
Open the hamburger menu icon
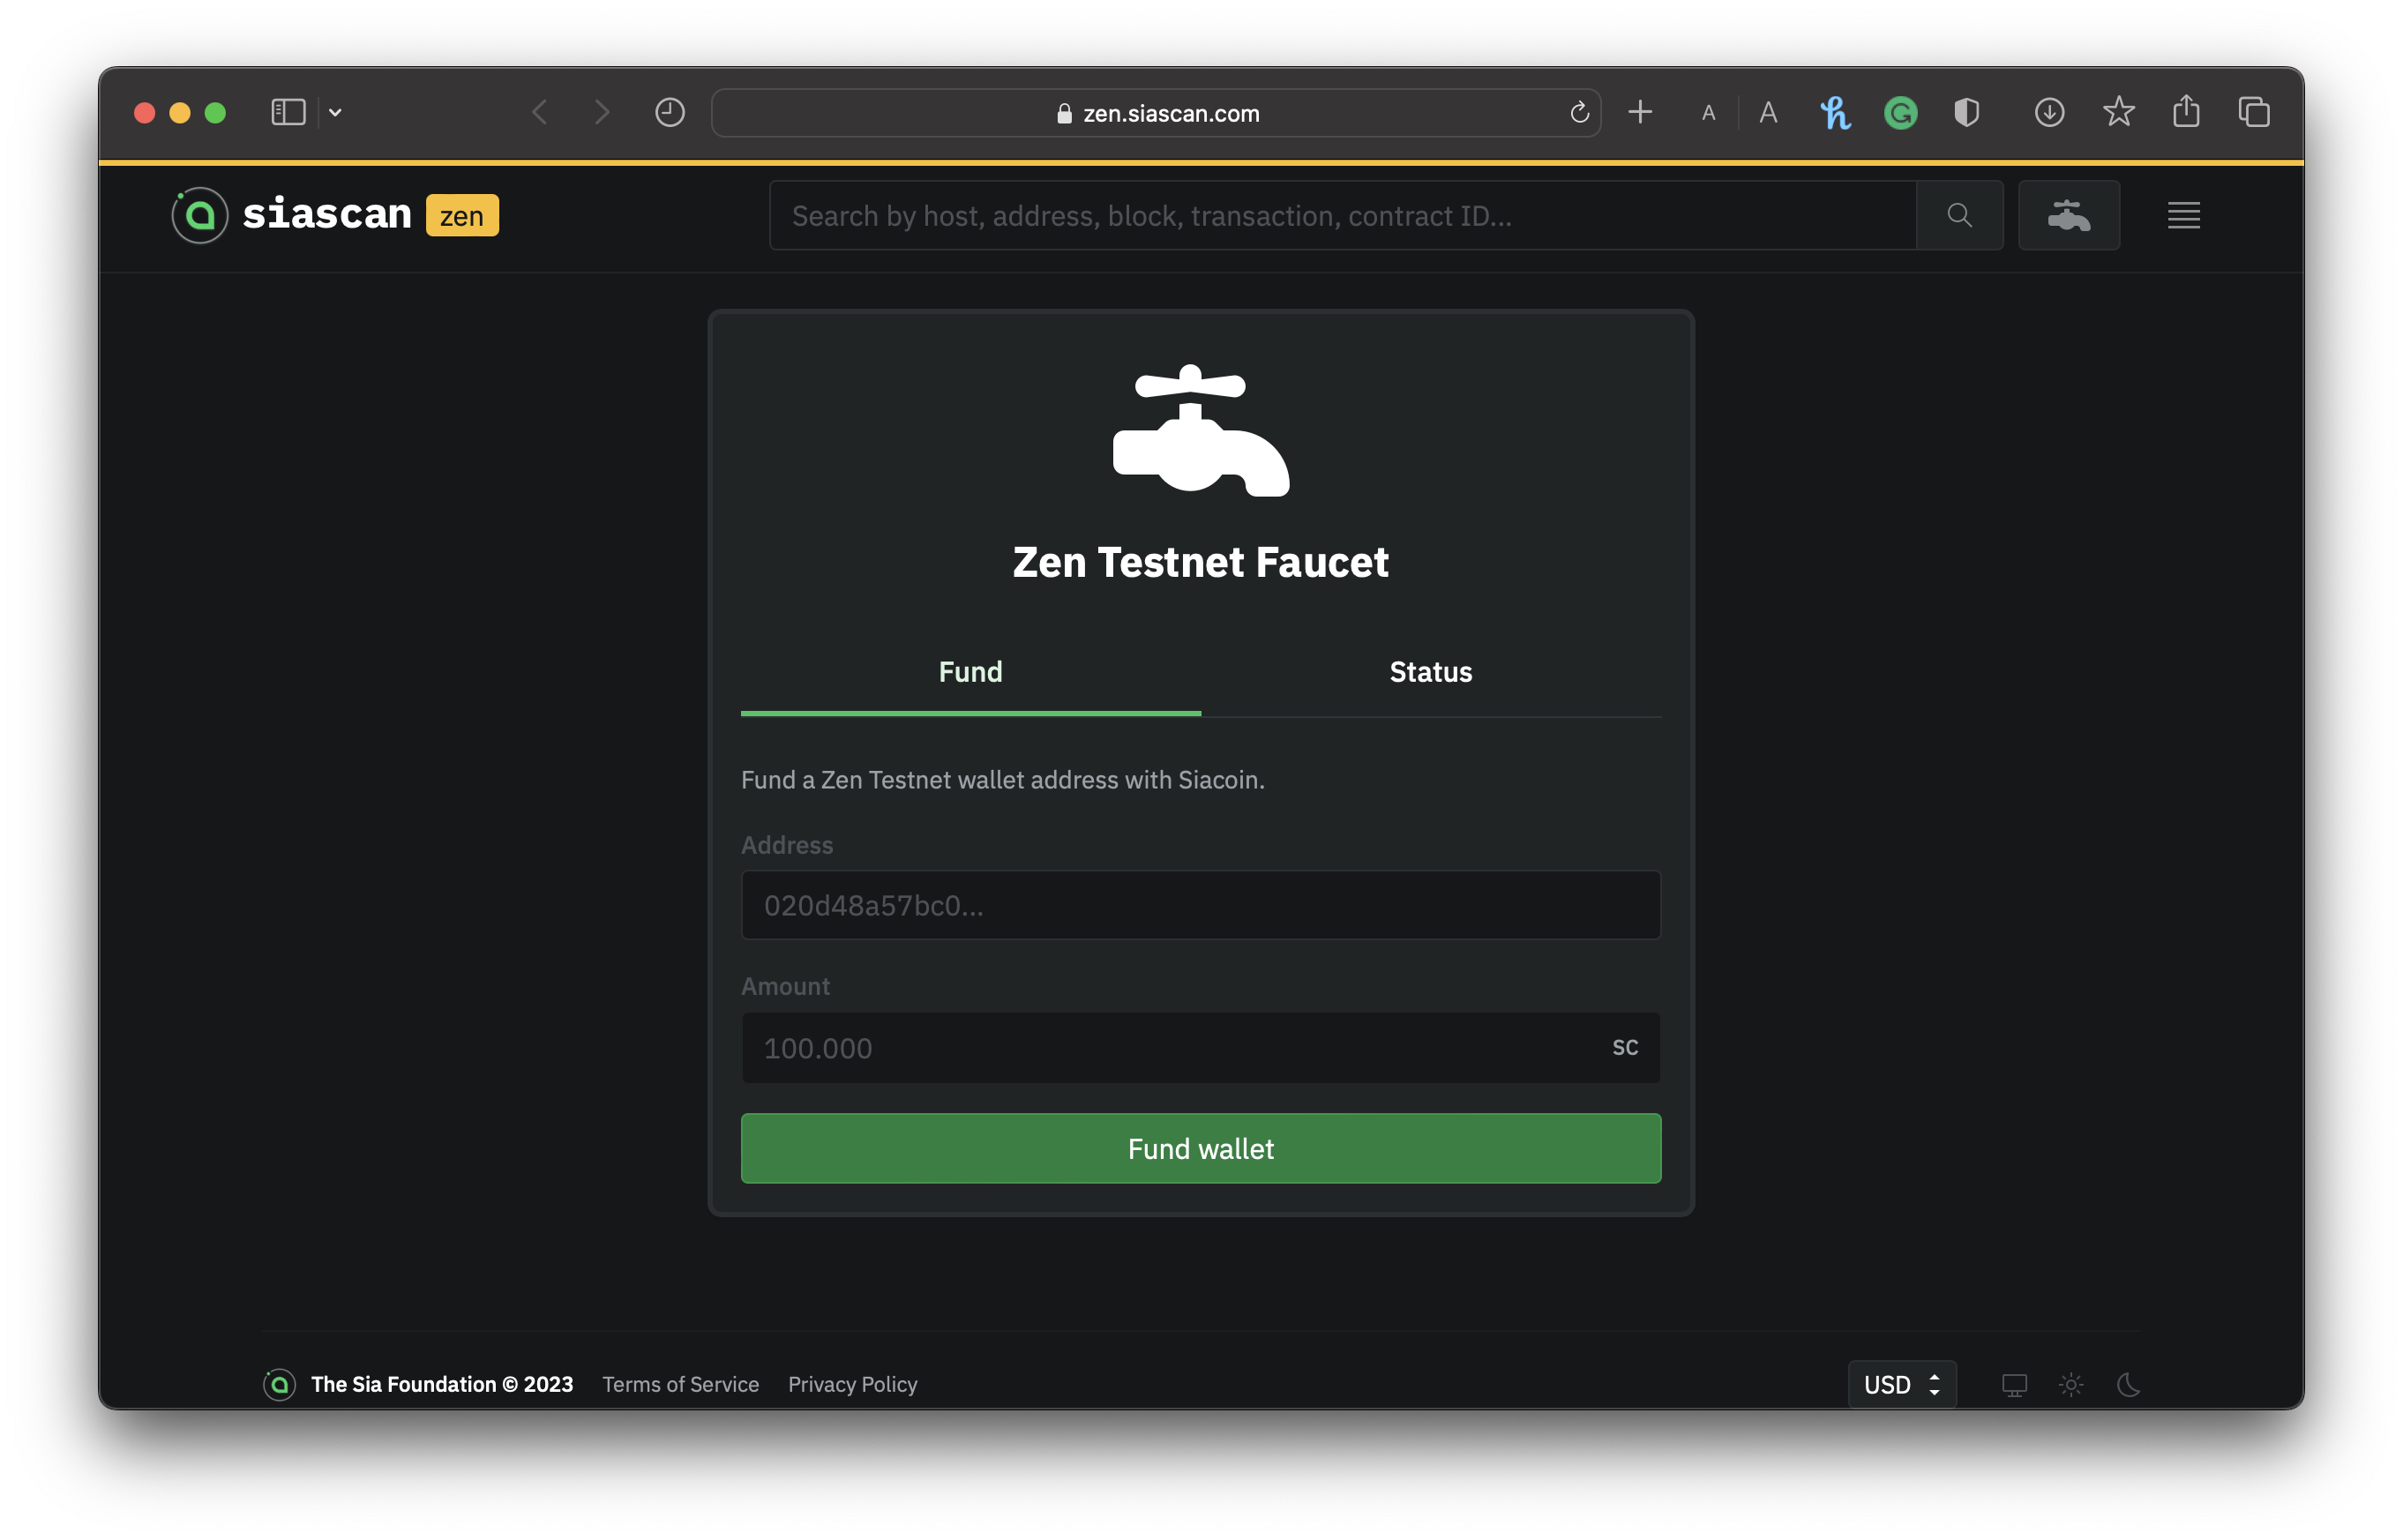2183,215
